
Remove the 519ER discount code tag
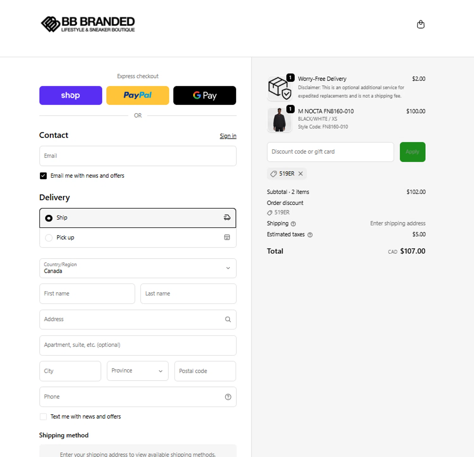tap(301, 174)
